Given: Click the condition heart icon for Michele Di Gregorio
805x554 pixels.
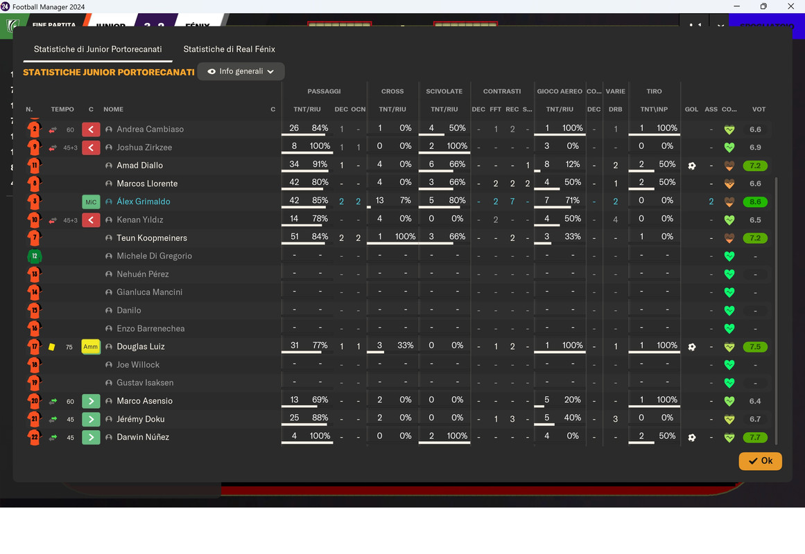Looking at the screenshot, I should pos(729,256).
